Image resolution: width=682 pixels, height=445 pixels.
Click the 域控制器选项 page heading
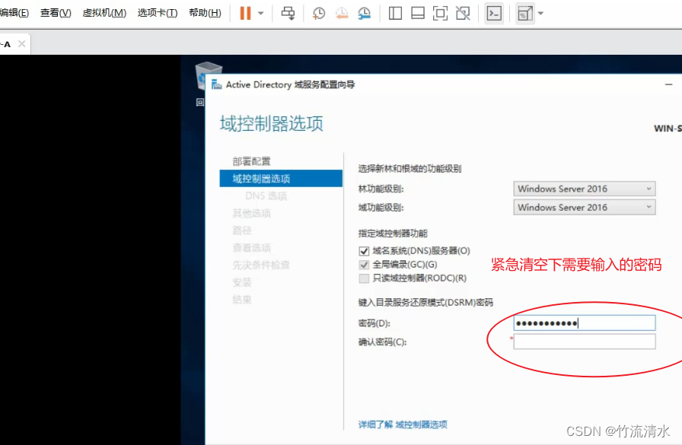pyautogui.click(x=272, y=124)
